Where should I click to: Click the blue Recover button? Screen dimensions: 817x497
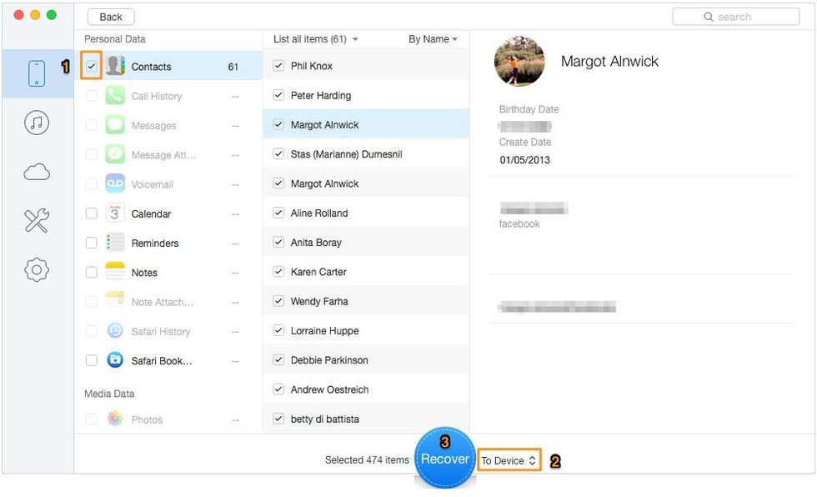pos(444,459)
